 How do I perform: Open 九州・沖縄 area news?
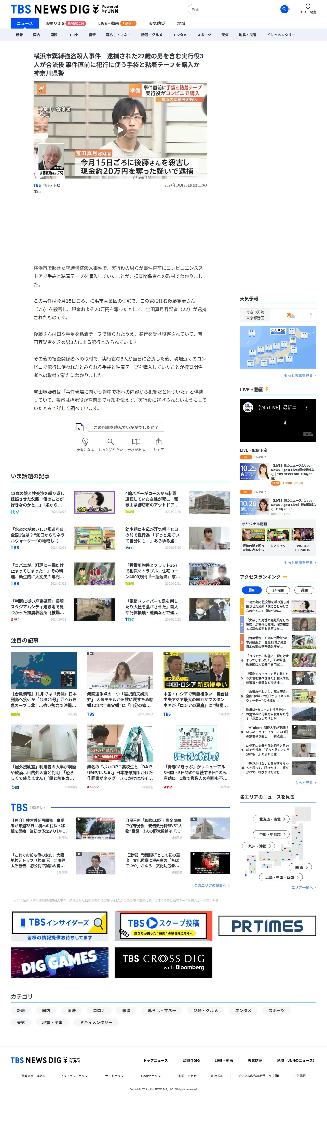pyautogui.click(x=258, y=846)
